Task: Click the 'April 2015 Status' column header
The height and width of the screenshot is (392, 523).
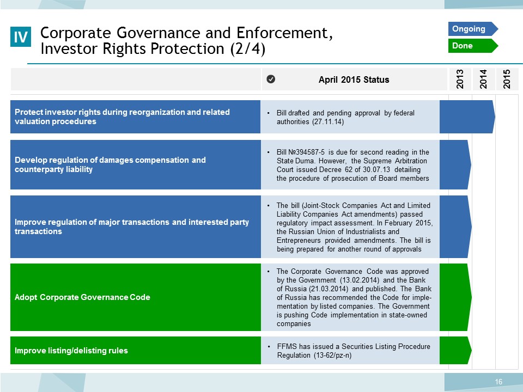Action: coord(354,79)
